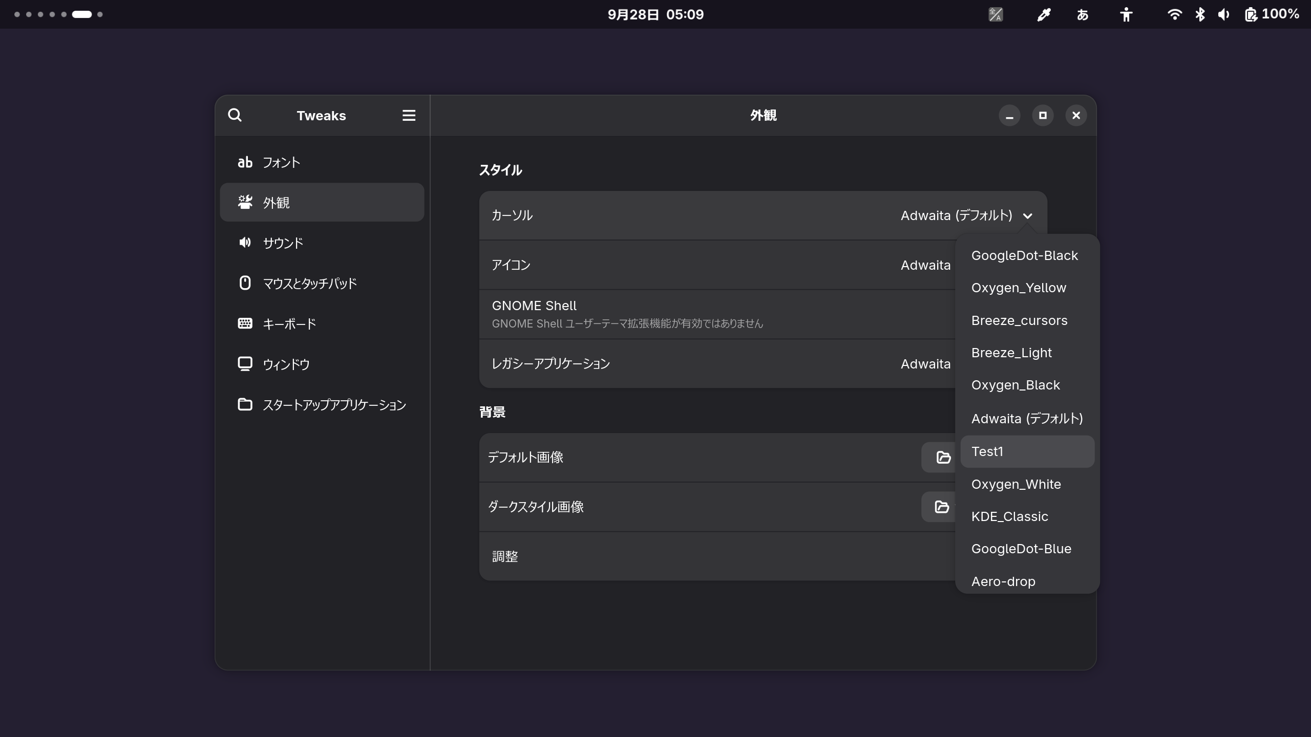Choose Oxygen_Yellow cursor theme
Viewport: 1311px width, 737px height.
[x=1027, y=288]
